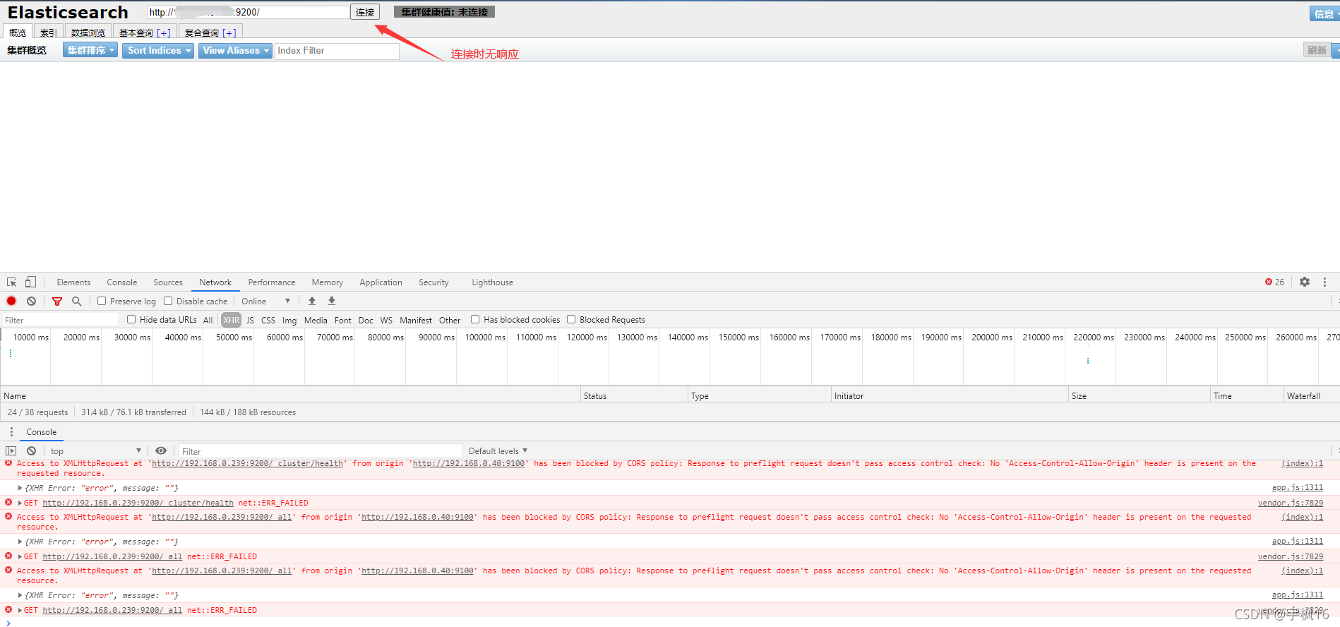Open the 数据浏览 tab

(88, 32)
